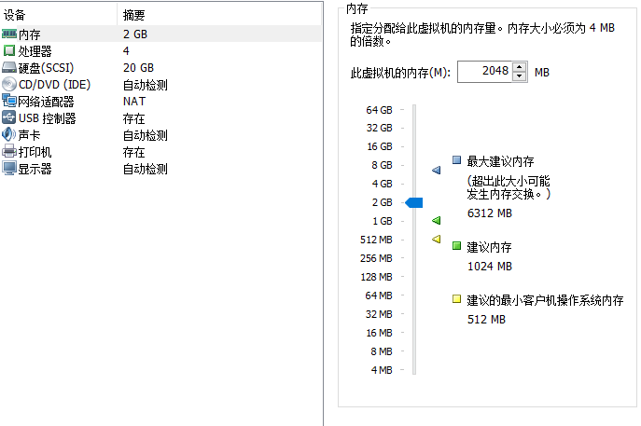Select the 打印机 row label

pyautogui.click(x=35, y=152)
